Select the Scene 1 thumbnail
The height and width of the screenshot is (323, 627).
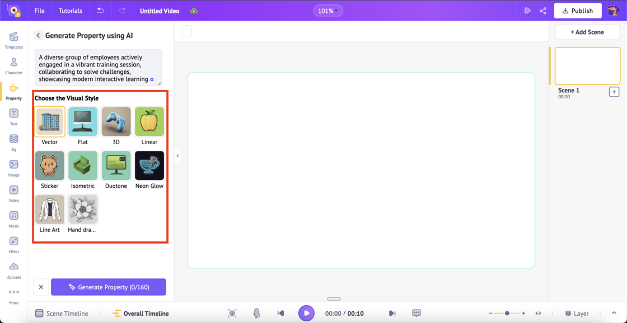point(587,65)
